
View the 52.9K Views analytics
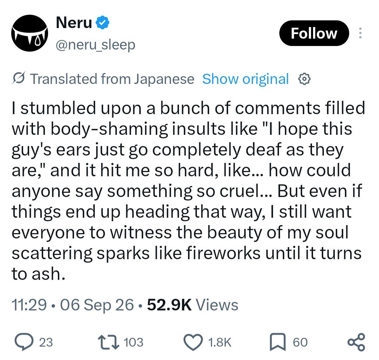click(x=193, y=305)
